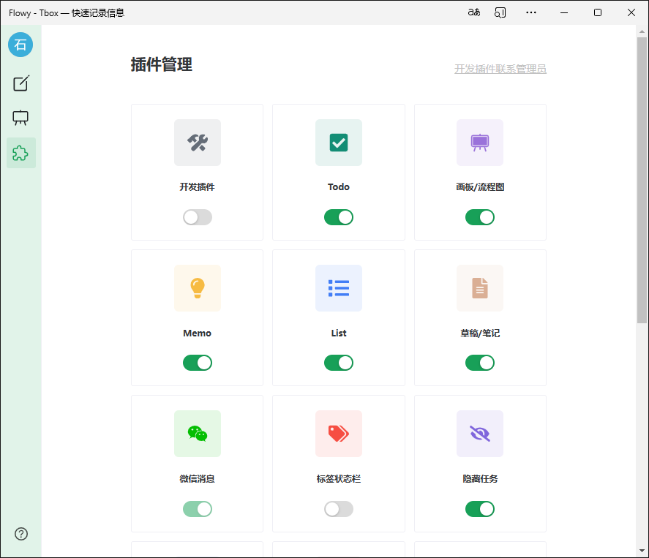649x558 pixels.
Task: Open the title bar three-dots menu
Action: (531, 12)
